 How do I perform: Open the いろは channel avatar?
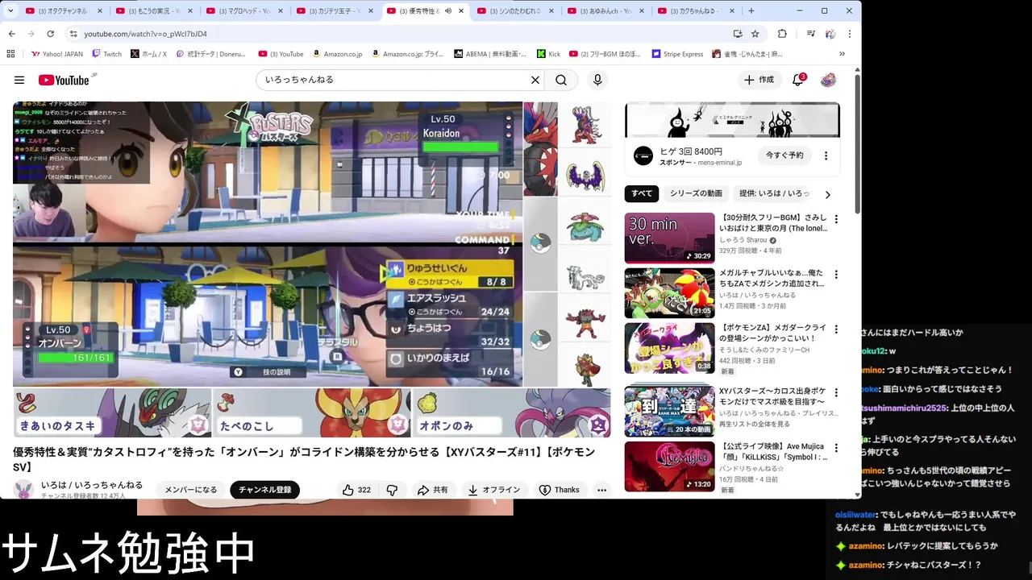pyautogui.click(x=24, y=489)
